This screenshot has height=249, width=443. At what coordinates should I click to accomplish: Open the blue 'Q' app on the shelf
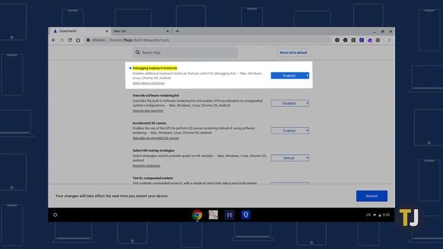(246, 215)
